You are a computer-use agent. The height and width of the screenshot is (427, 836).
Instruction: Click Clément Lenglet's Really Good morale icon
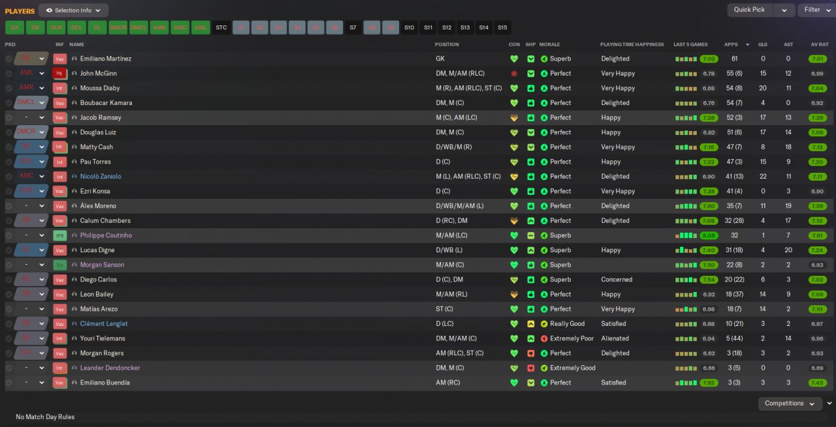coord(544,324)
